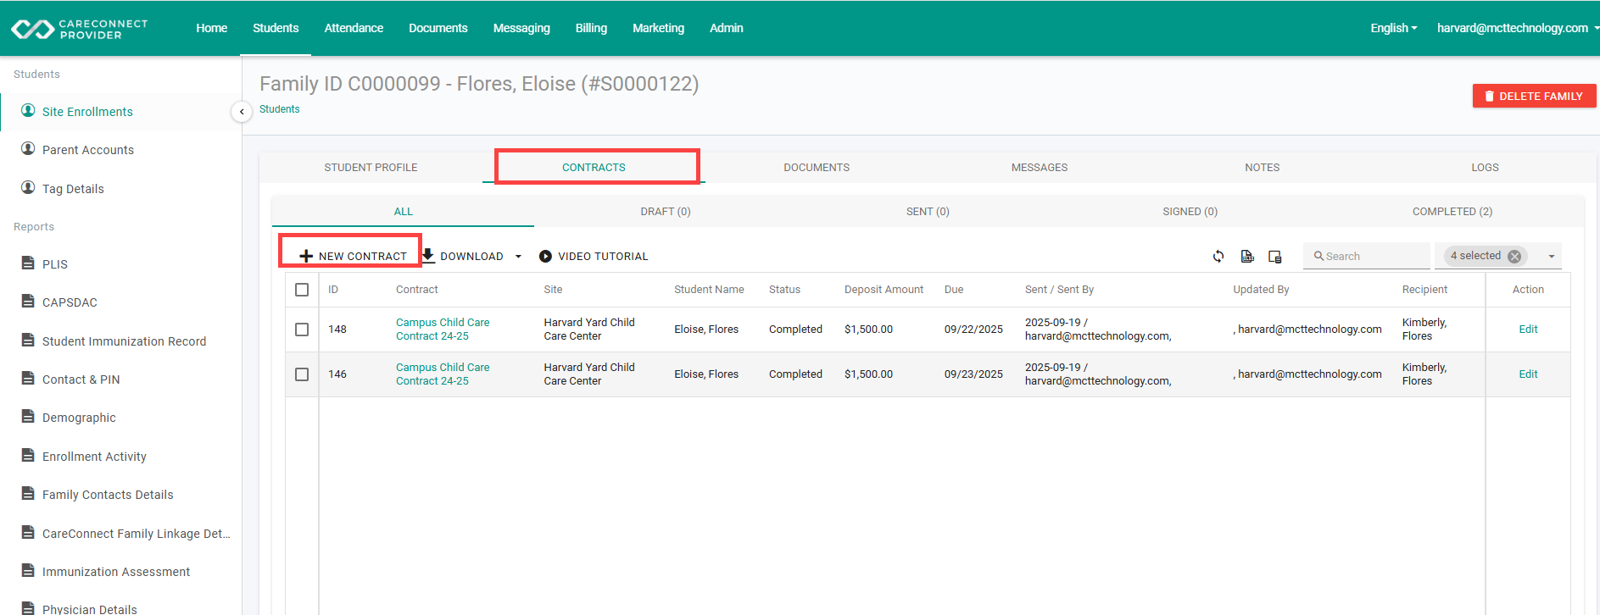Select the Completed (2) sub-tab
The image size is (1600, 615).
click(1452, 212)
